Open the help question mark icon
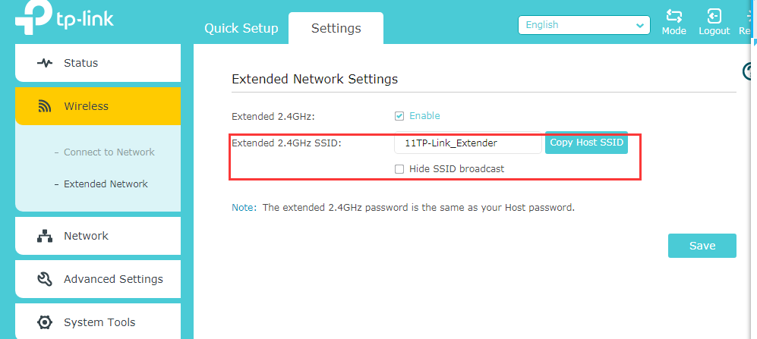Screen dimensions: 757x339 point(749,71)
